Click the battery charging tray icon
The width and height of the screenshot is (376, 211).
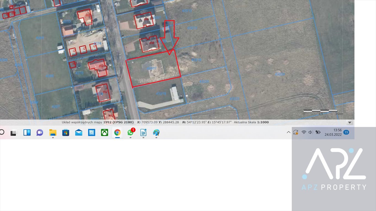[x=318, y=132]
